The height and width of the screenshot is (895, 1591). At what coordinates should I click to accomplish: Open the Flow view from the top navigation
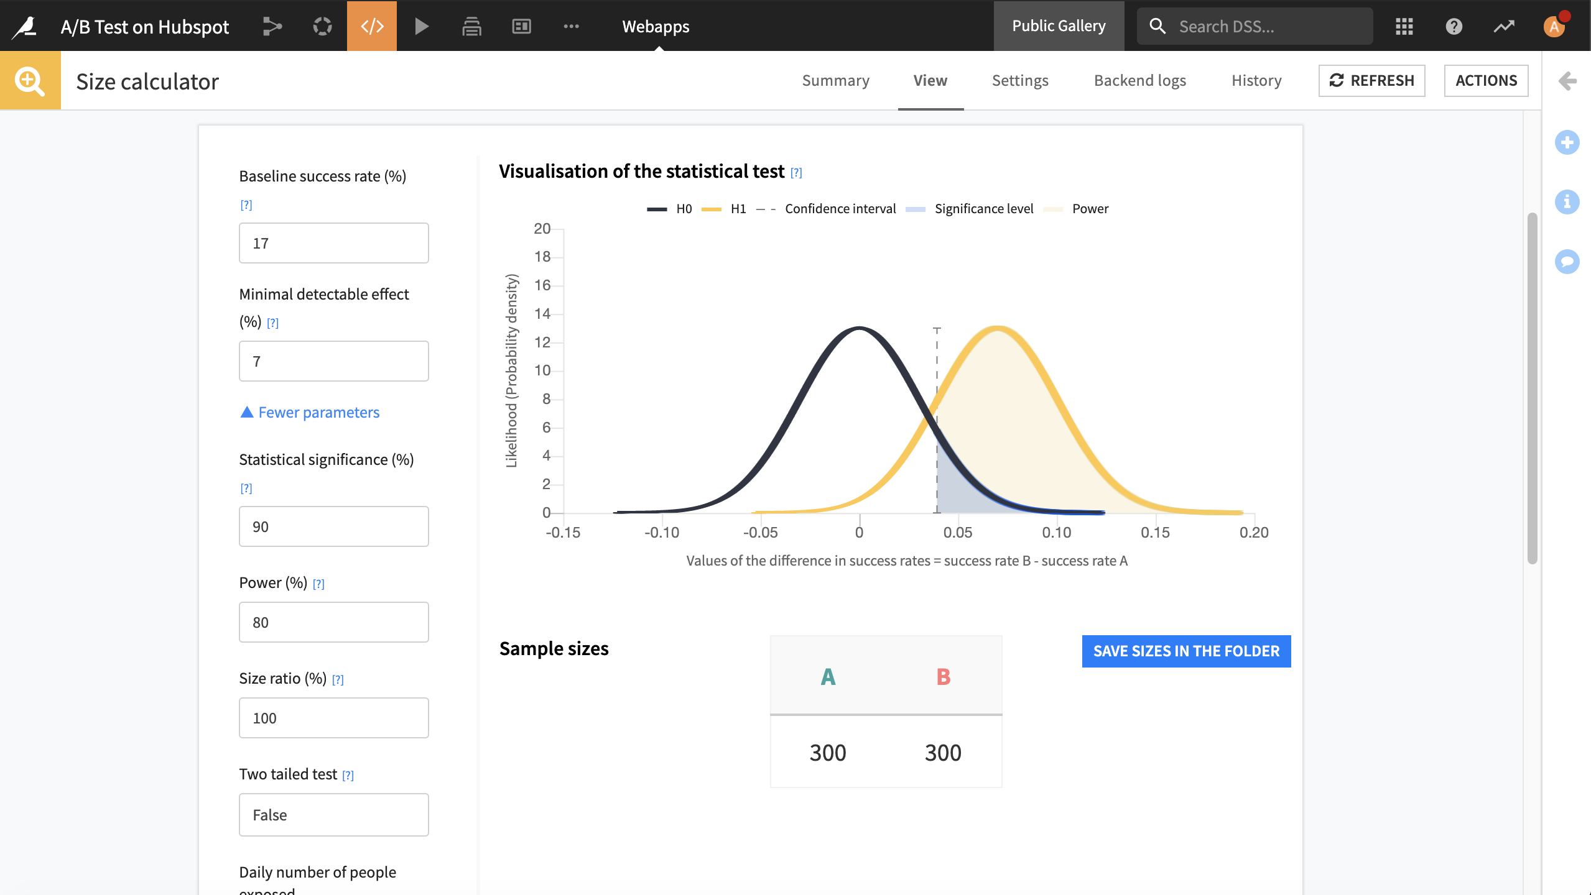point(272,26)
